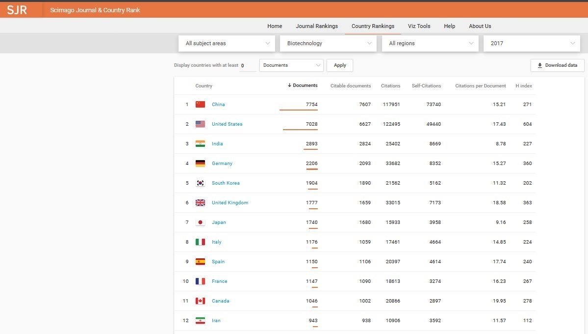
Task: Focus the minimum documents input field
Action: coord(248,65)
